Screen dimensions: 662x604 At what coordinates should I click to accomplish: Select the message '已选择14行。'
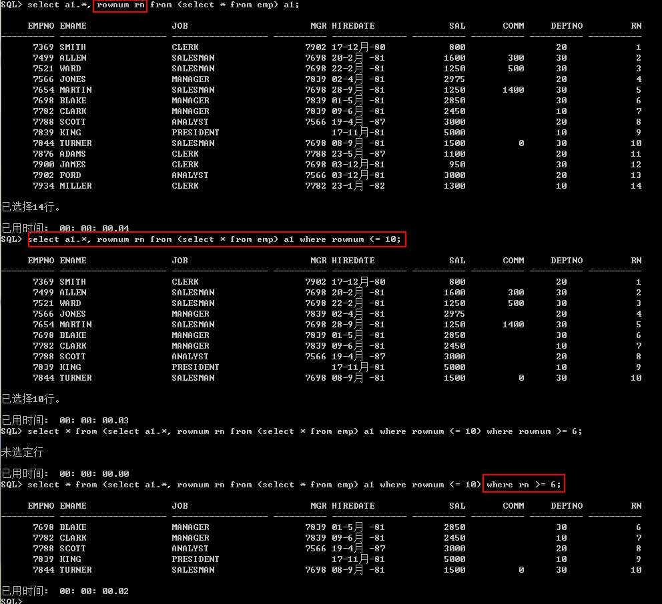click(x=31, y=207)
